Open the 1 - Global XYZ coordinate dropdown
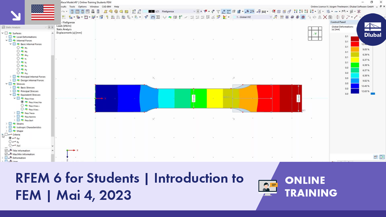This screenshot has width=386, height=217. 270,17
